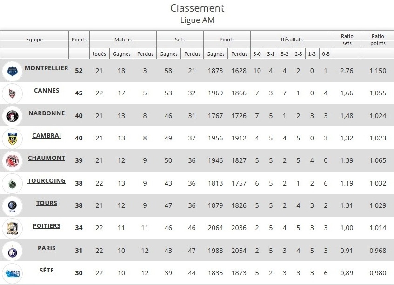Open the TOURCOING team link
Viewport: 394px width, 285px height.
pos(47,180)
